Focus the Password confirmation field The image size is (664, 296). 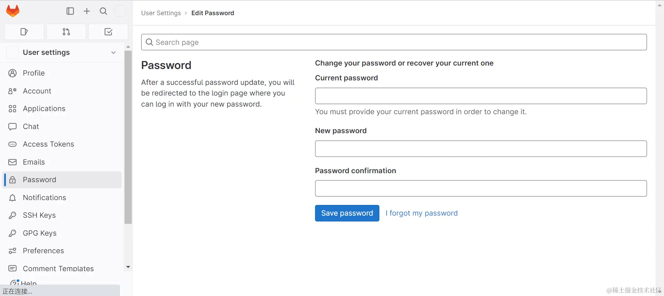481,188
